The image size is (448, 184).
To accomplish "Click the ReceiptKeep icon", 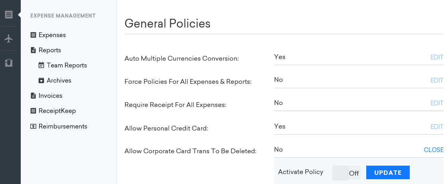I will tap(34, 111).
